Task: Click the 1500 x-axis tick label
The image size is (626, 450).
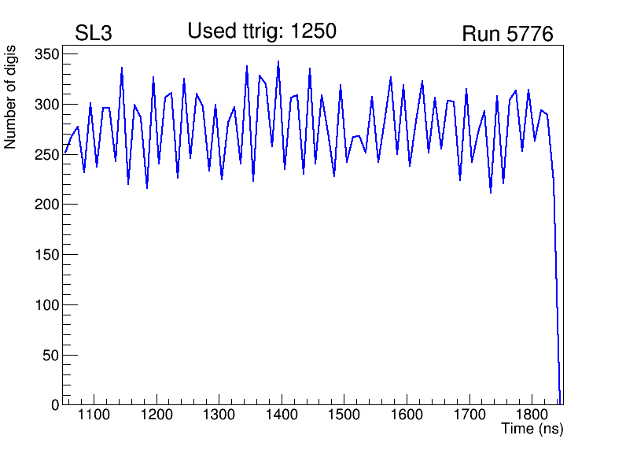Action: [344, 415]
